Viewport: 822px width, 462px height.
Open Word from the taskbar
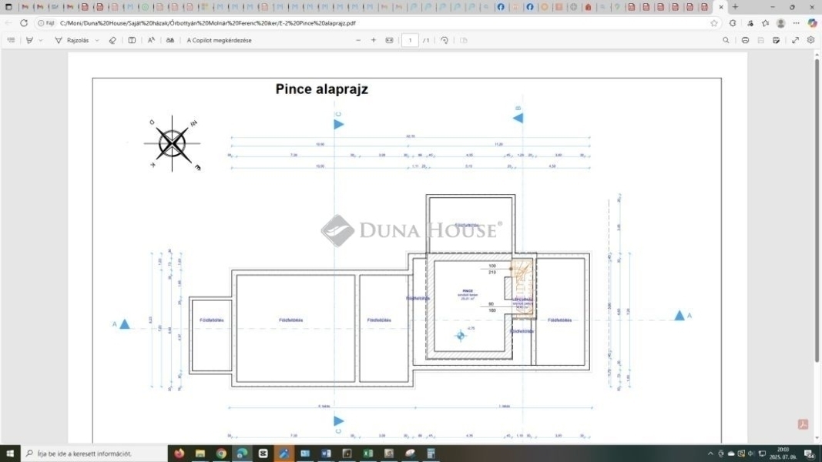[326, 454]
